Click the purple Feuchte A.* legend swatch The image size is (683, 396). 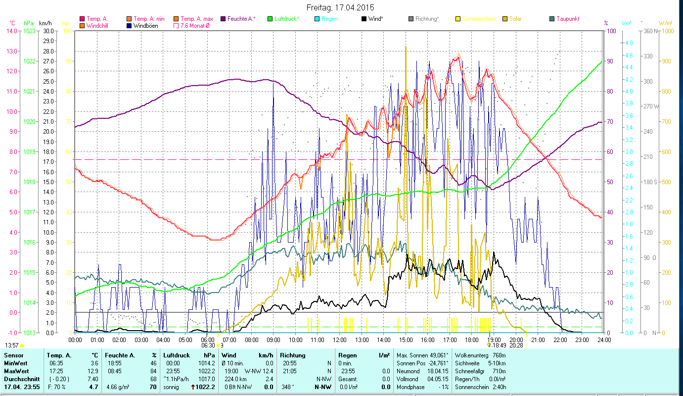coord(223,19)
